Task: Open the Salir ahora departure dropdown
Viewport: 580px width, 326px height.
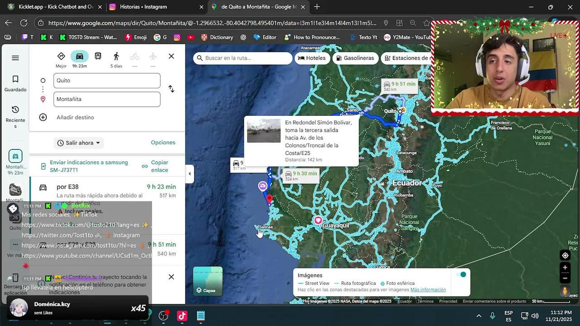Action: pos(79,143)
